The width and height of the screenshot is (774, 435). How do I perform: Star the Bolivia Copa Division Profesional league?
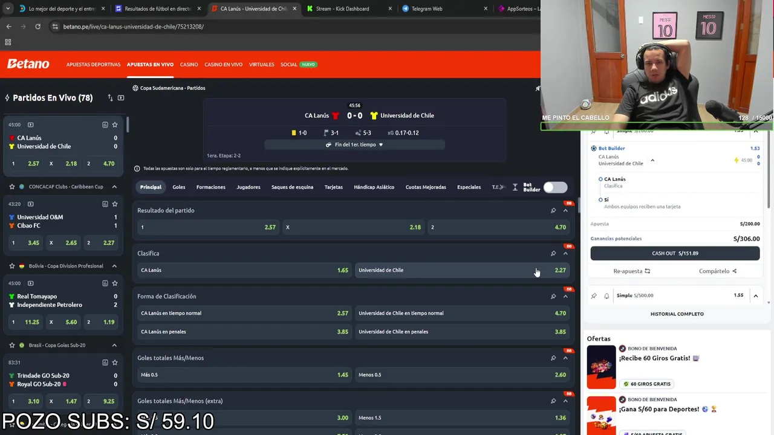coord(11,266)
